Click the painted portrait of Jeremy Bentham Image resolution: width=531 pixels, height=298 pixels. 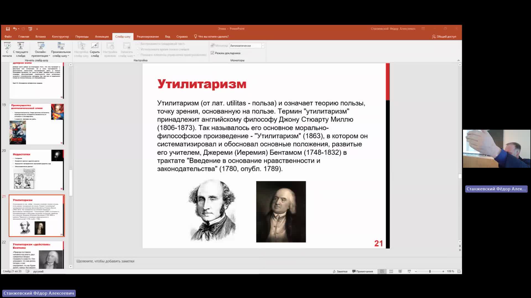click(281, 212)
